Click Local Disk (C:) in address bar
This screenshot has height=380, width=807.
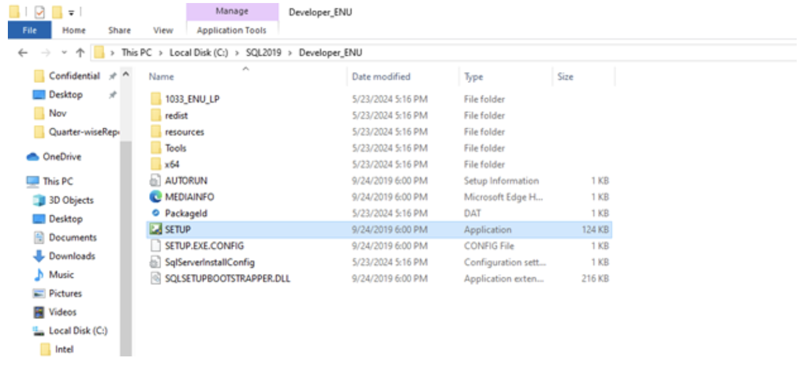[199, 53]
